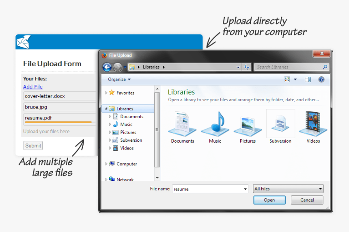Click the folder icon in address bar

132,67
